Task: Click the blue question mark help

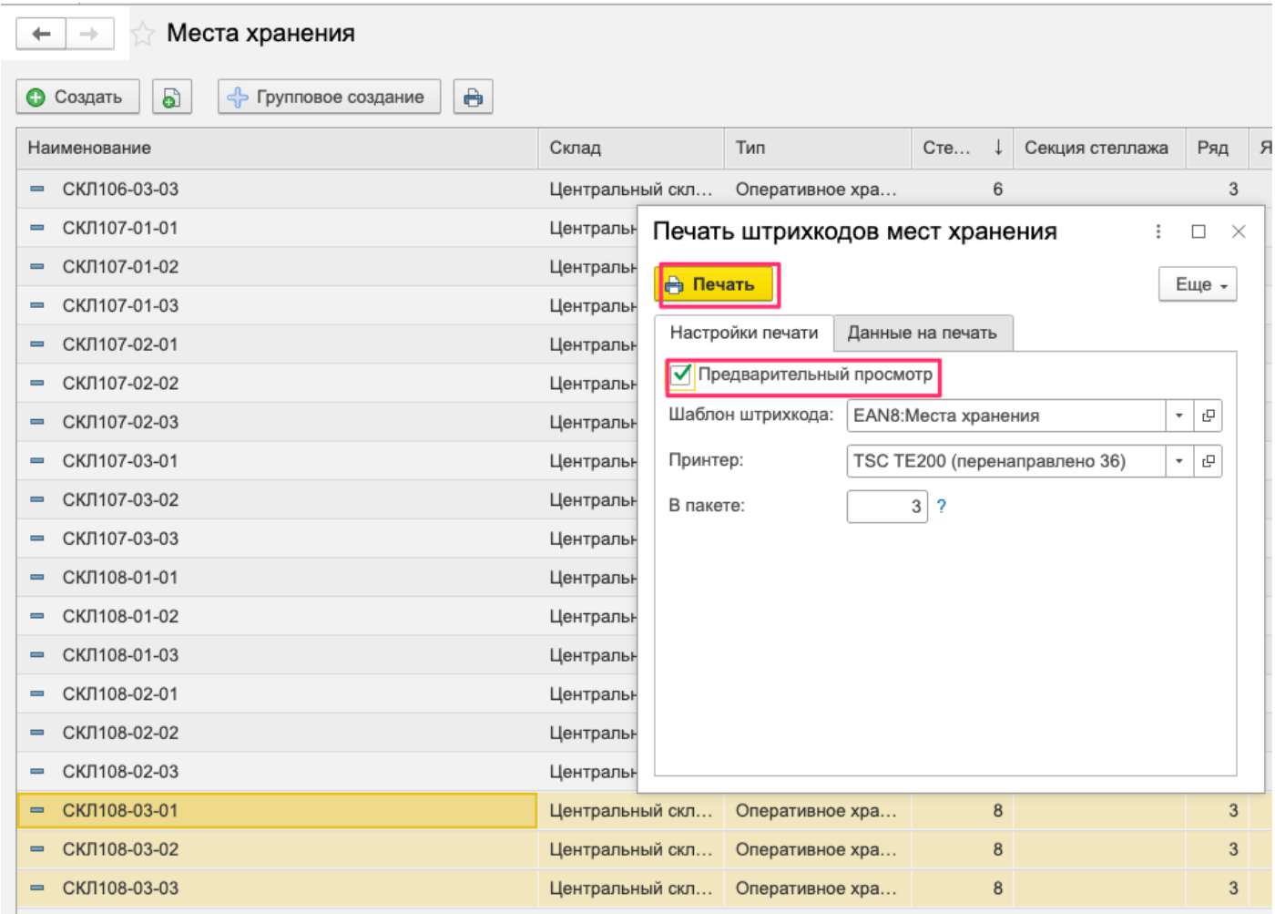Action: pyautogui.click(x=942, y=507)
